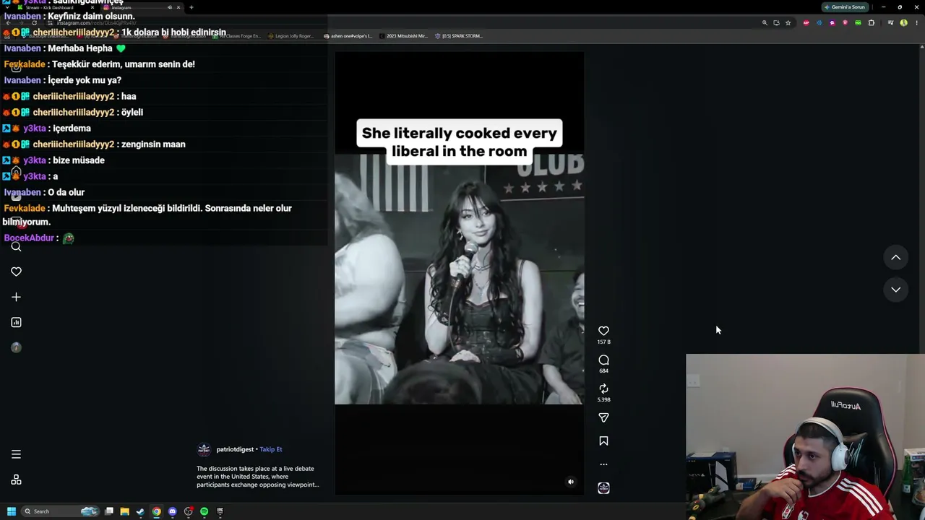This screenshot has width=925, height=520.
Task: Open the 2023 Mitsubishi Mir... bookmark
Action: [x=403, y=36]
